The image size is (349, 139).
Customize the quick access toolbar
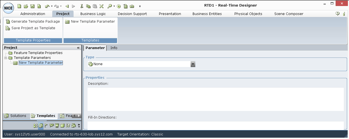140,6
